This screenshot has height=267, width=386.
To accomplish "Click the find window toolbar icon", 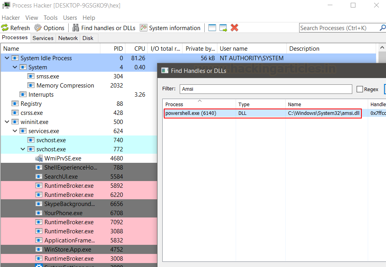I will click(212, 28).
